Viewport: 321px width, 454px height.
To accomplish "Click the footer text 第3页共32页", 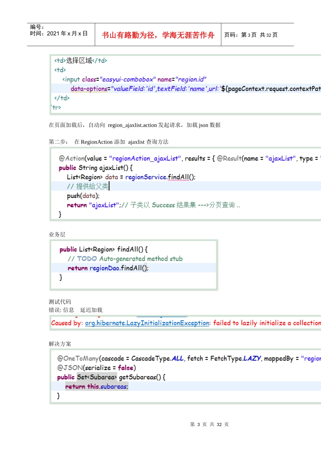I will point(209,424).
